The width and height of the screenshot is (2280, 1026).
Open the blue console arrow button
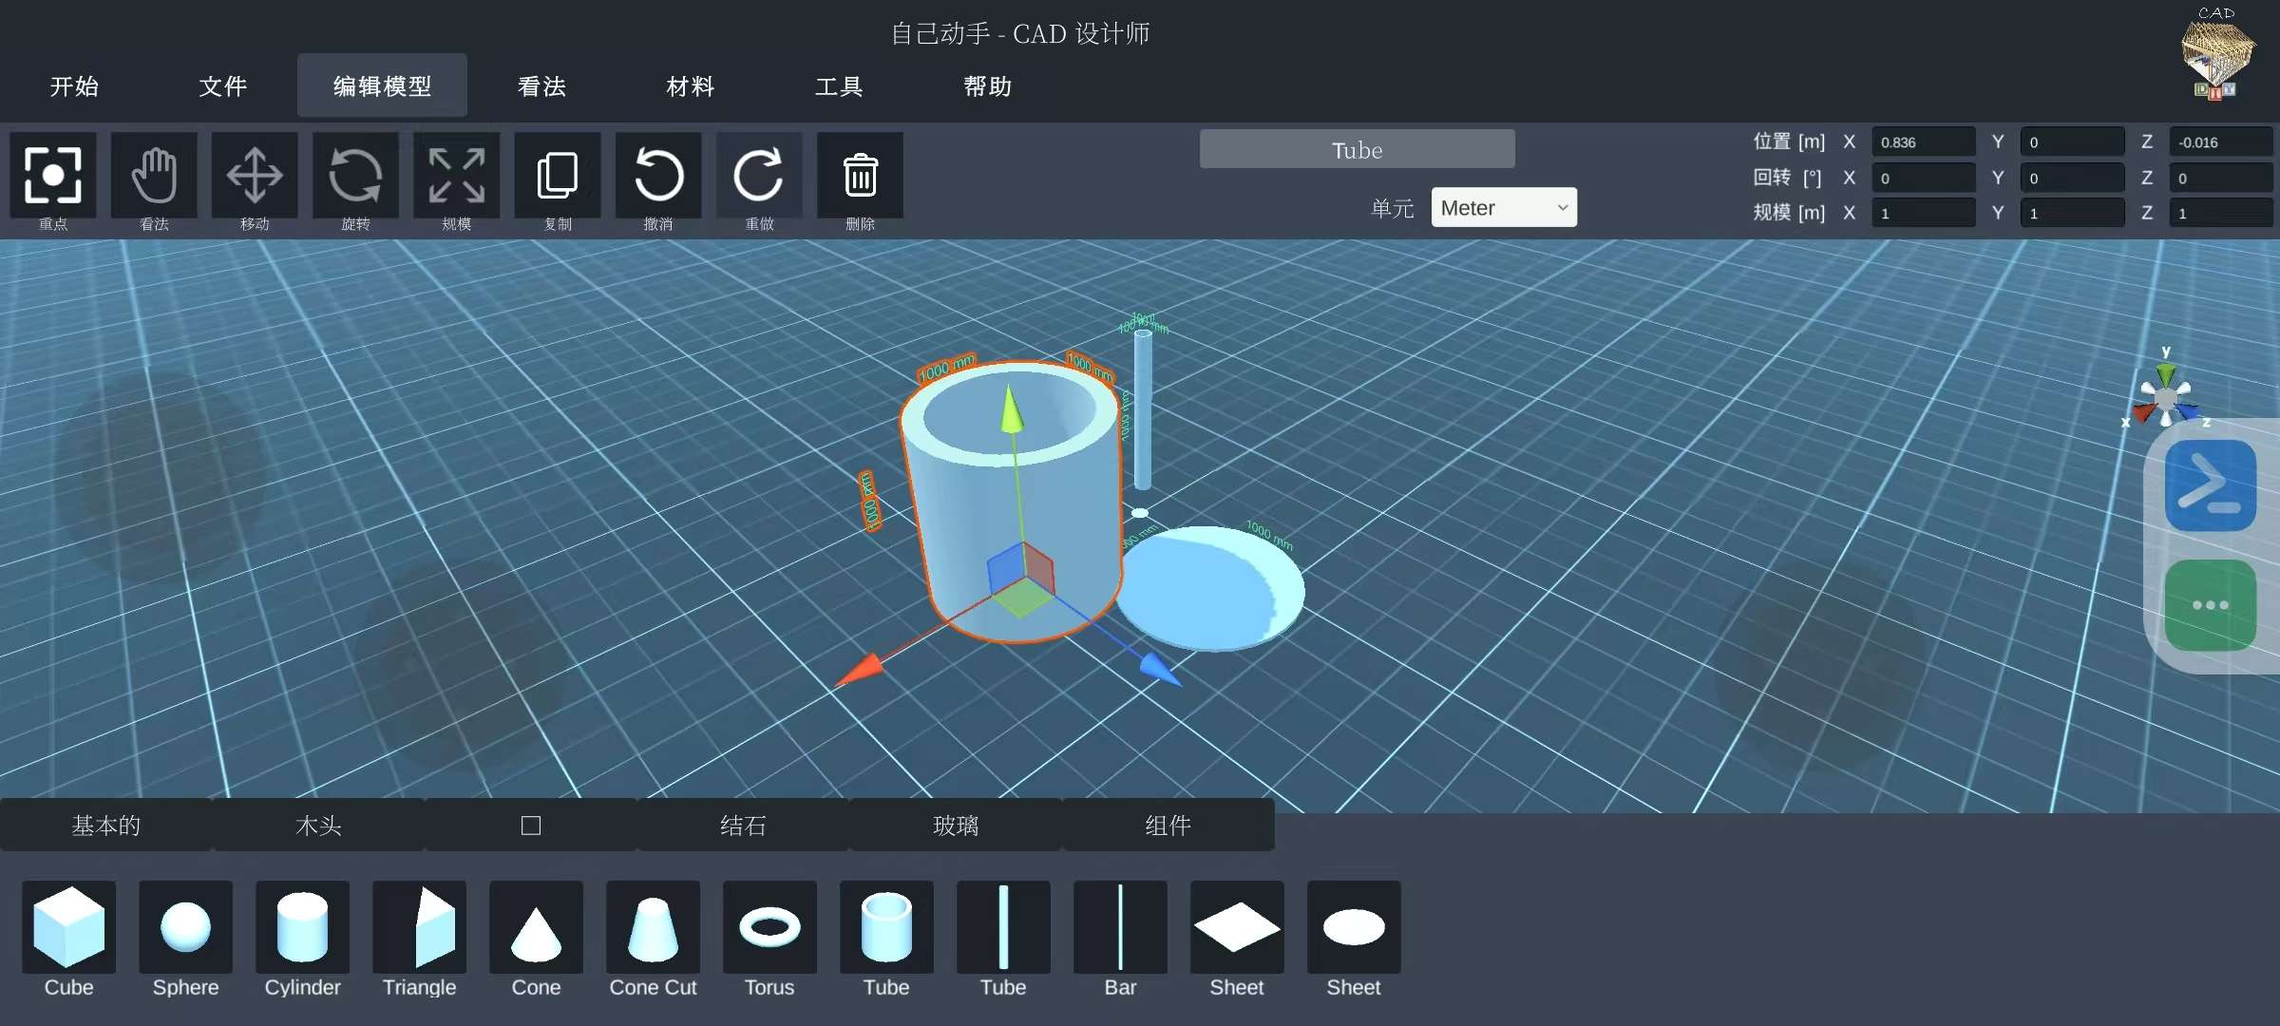(2210, 485)
